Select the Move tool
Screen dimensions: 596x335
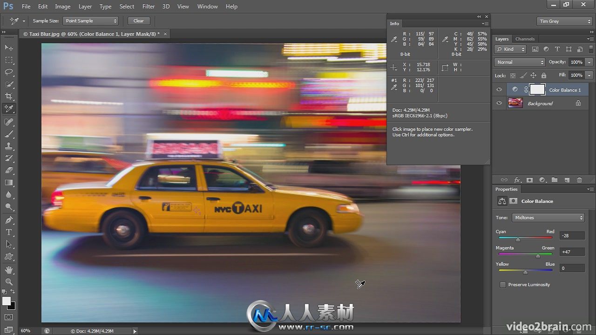[x=9, y=47]
